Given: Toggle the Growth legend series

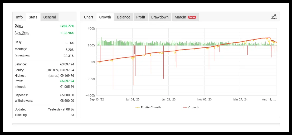Looking at the screenshot, I should (191, 107).
